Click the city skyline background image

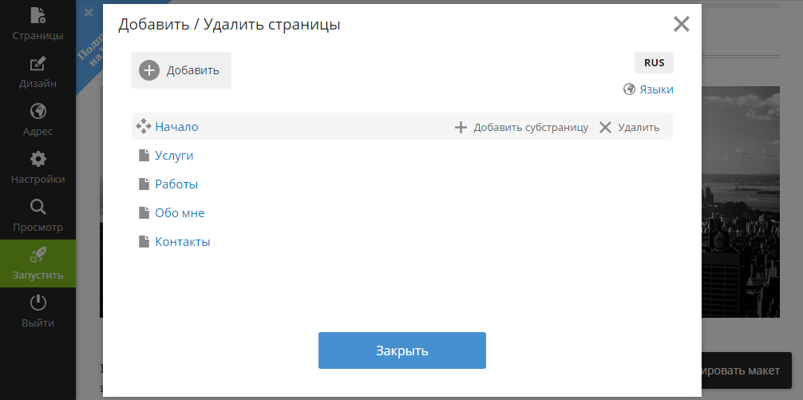click(741, 202)
